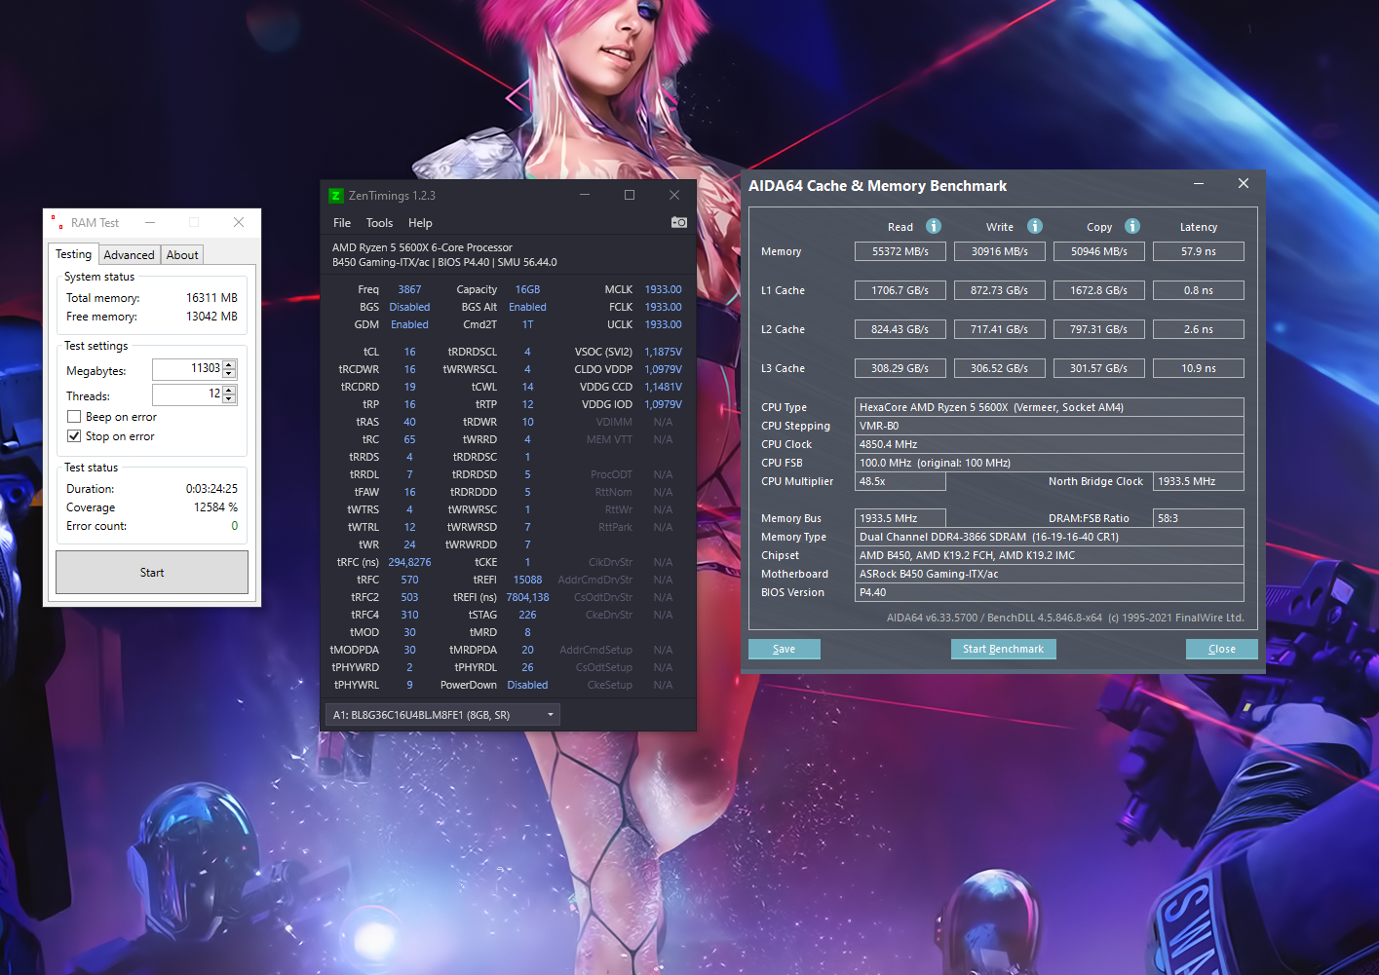
Task: Click the Motherboard ASRock B450 Gaming-ITX/ac field
Action: point(1050,574)
